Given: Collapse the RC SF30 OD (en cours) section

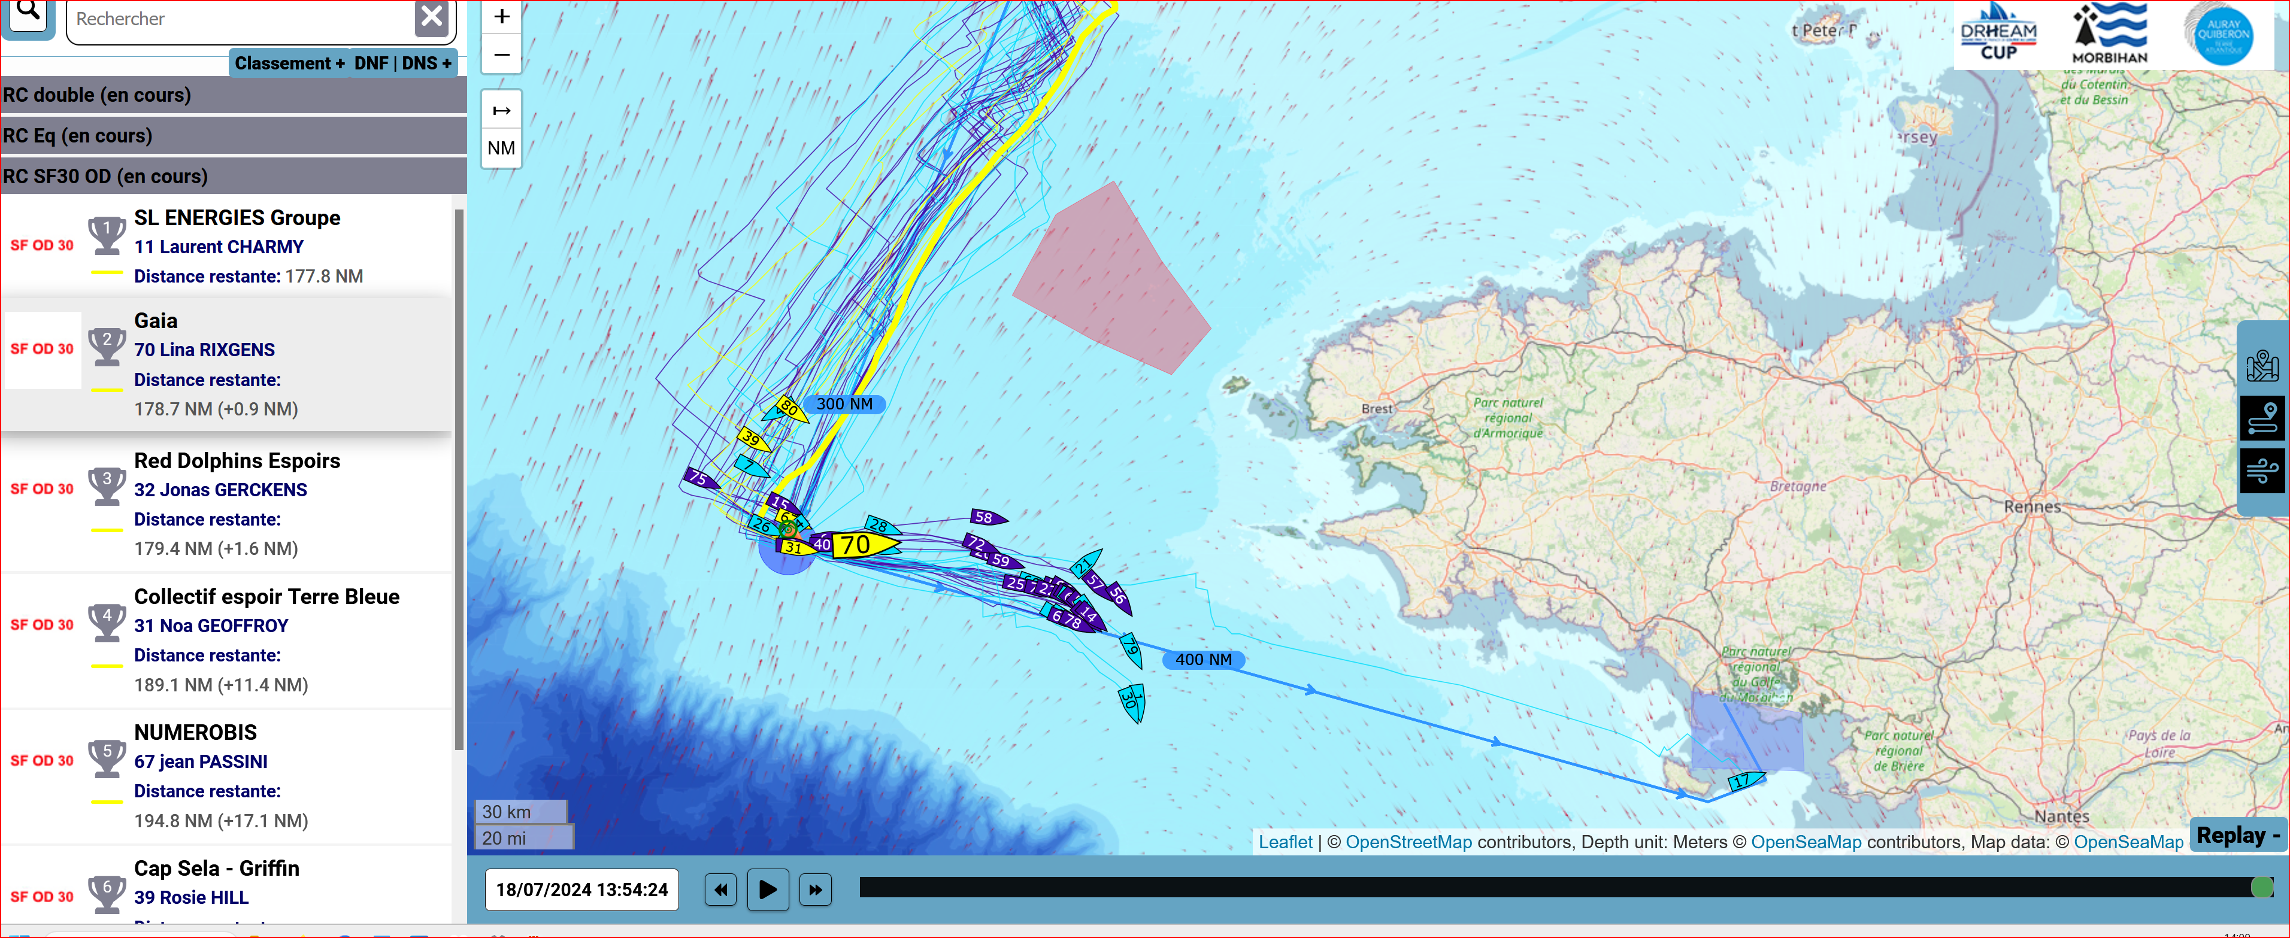Looking at the screenshot, I should point(233,176).
